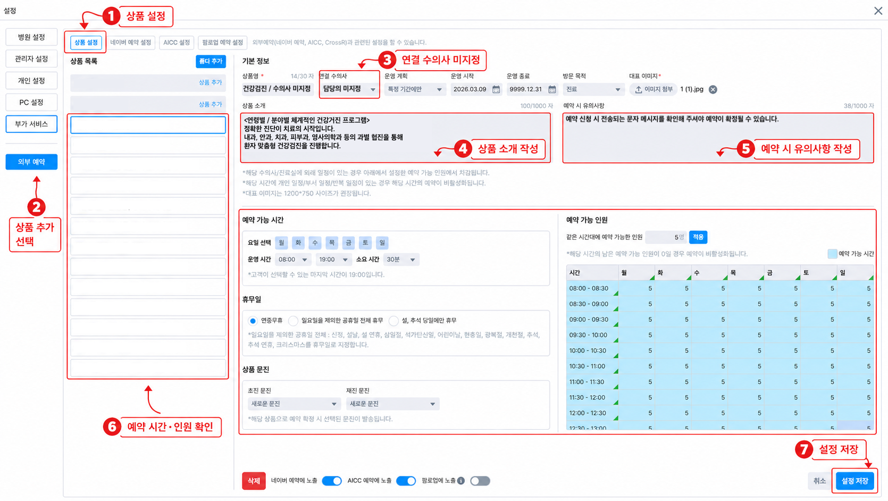Click the second 상품 추가 link
The width and height of the screenshot is (888, 501).
coord(210,104)
